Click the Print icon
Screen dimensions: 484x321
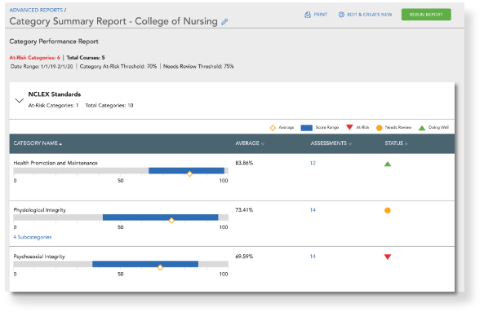coord(308,15)
